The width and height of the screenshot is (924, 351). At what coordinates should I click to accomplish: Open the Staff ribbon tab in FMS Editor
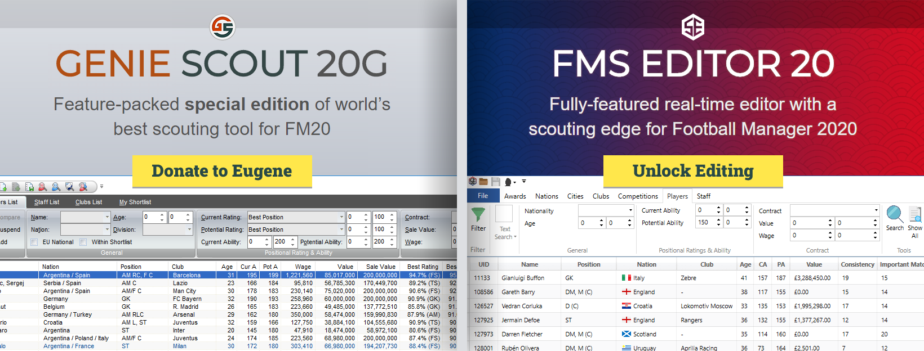tap(704, 196)
